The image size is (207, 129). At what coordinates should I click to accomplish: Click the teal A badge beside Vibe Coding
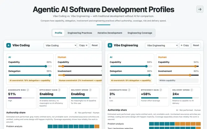point(9,45)
